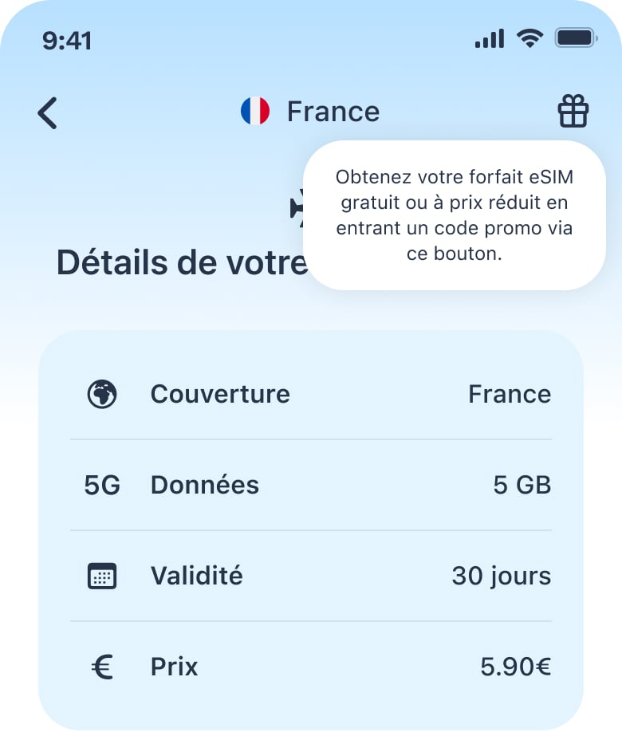Select the Couverture row label

220,394
